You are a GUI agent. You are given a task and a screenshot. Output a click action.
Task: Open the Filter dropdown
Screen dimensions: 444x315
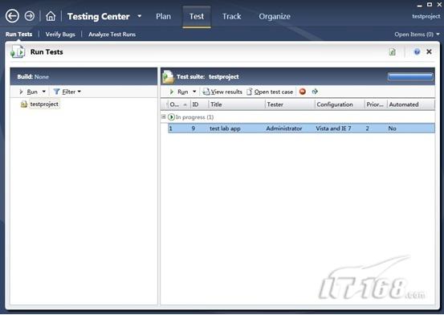click(x=67, y=92)
